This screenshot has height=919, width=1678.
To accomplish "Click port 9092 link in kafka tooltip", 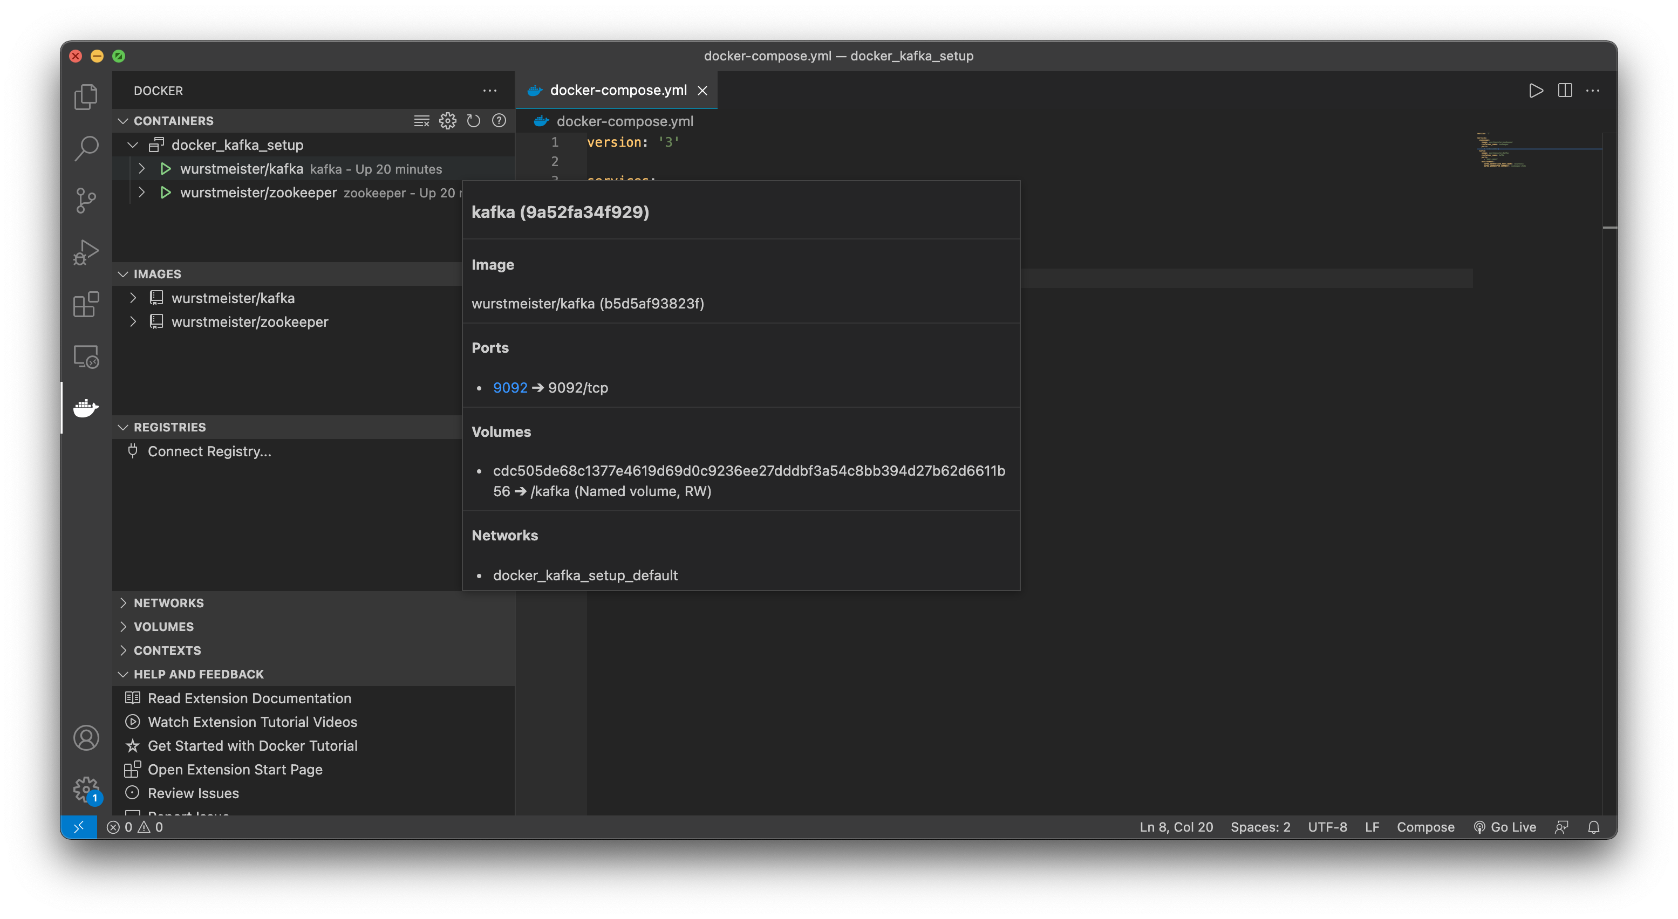I will [x=509, y=387].
